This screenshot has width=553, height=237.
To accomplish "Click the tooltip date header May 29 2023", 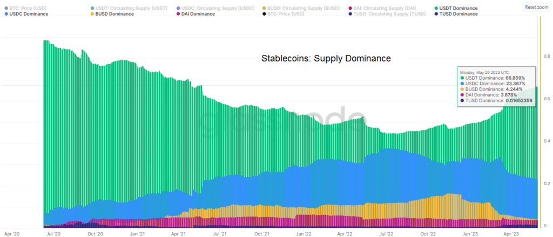I will [x=484, y=72].
